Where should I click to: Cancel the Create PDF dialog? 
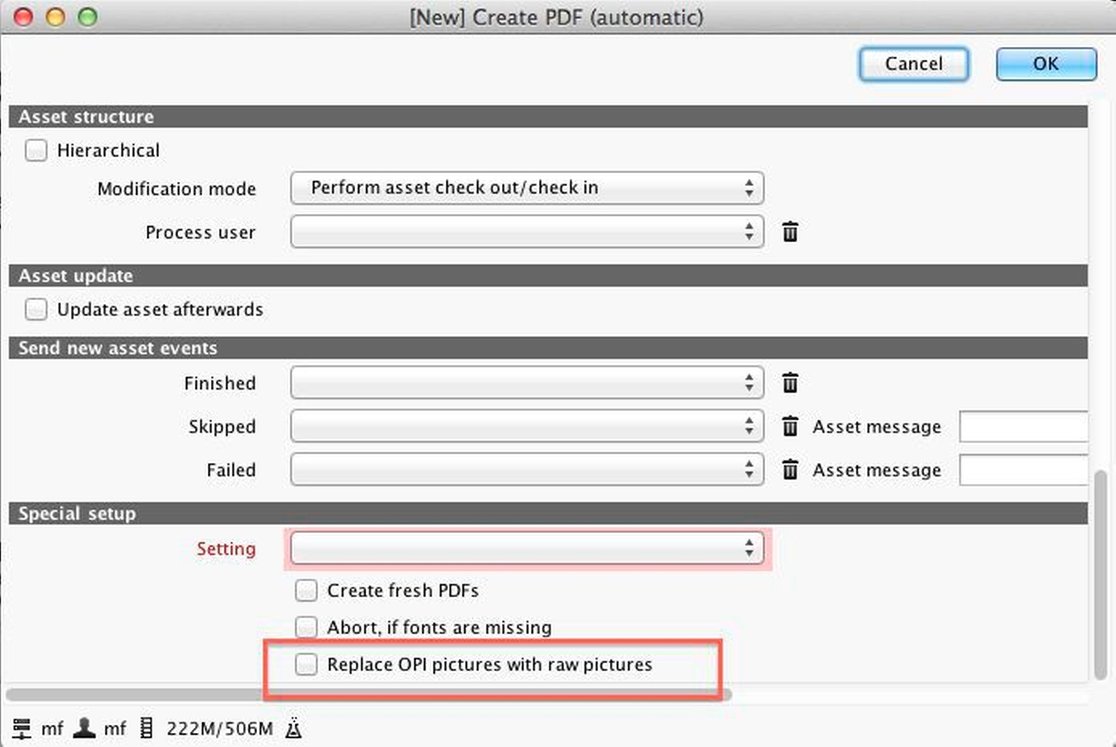[914, 63]
